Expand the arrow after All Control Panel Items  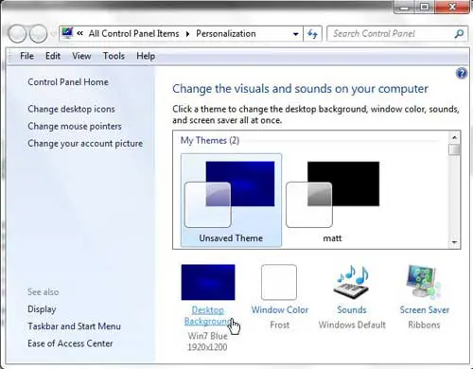(x=187, y=34)
